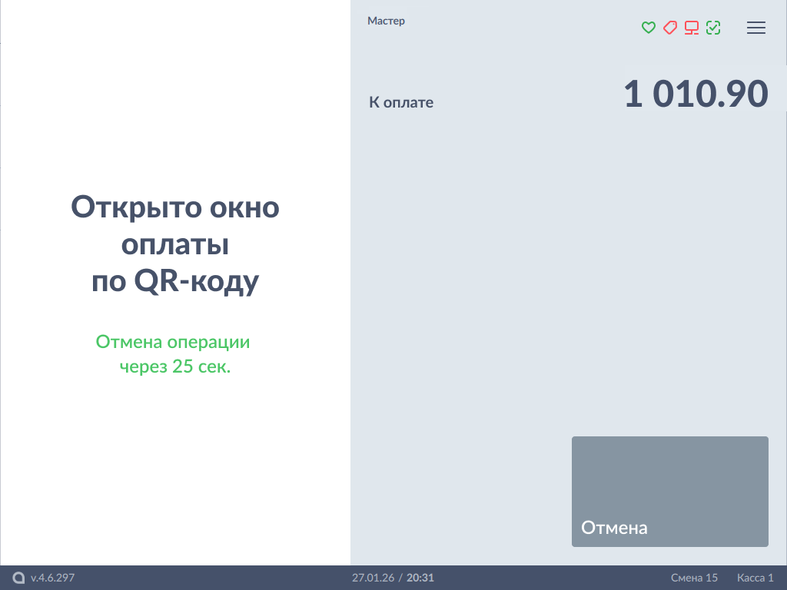Image resolution: width=787 pixels, height=590 pixels.
Task: Click the Мастер user label
Action: pos(386,21)
